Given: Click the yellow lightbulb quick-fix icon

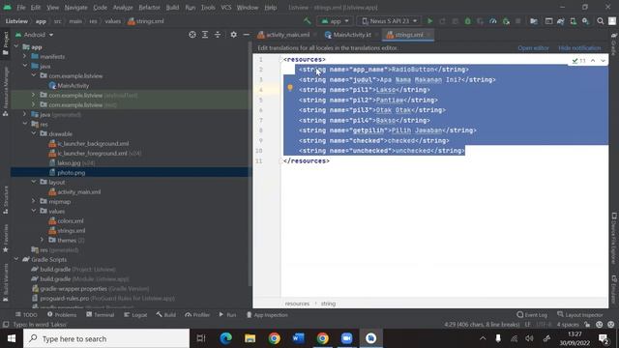Looking at the screenshot, I should (x=290, y=88).
